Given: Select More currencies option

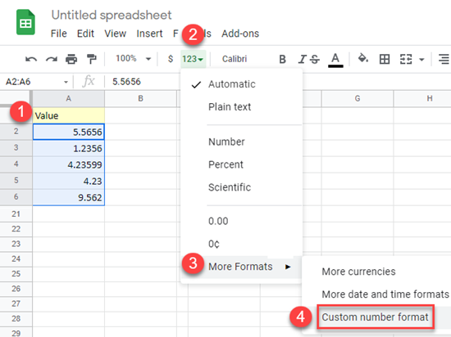Looking at the screenshot, I should point(377,272).
